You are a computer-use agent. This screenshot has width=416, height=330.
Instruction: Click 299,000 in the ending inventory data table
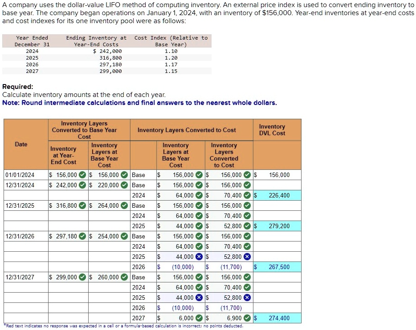[110, 71]
